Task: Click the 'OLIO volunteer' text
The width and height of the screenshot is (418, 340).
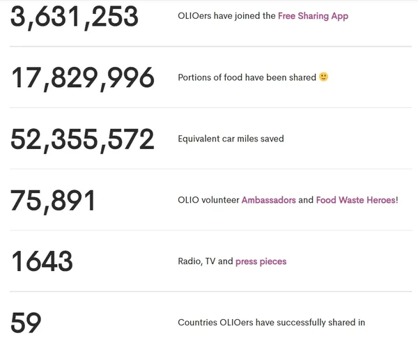Action: tap(208, 200)
